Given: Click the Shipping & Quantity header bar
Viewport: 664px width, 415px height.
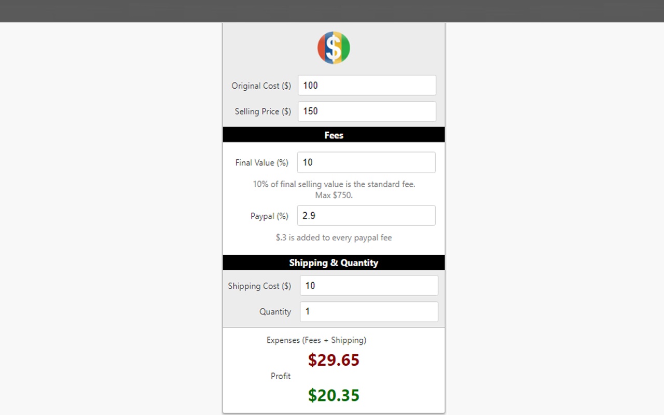Looking at the screenshot, I should (x=334, y=262).
